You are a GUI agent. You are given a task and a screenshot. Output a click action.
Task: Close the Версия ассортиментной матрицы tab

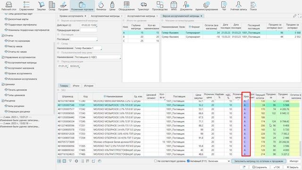tap(201, 16)
